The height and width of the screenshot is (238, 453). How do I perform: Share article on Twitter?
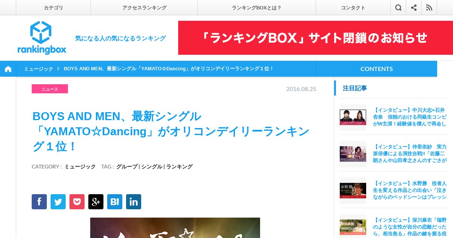click(x=58, y=202)
